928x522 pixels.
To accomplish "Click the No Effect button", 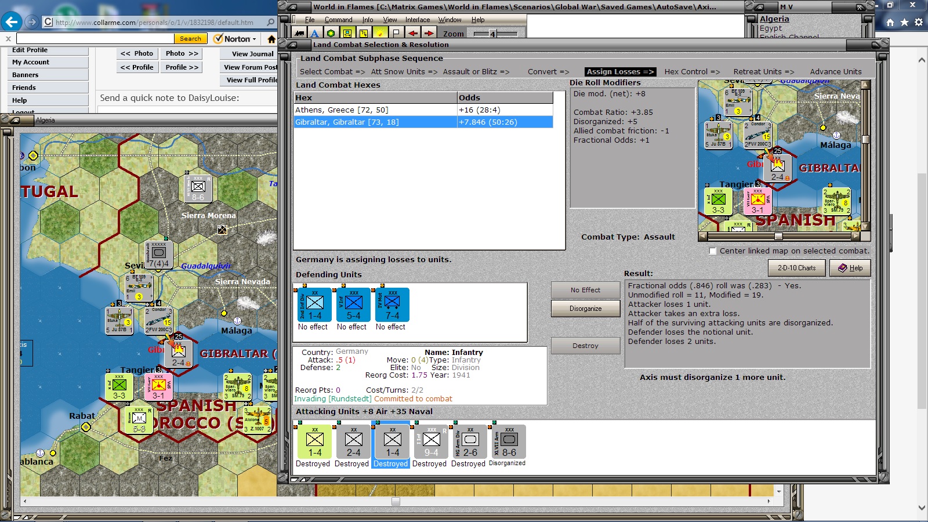I will [585, 290].
